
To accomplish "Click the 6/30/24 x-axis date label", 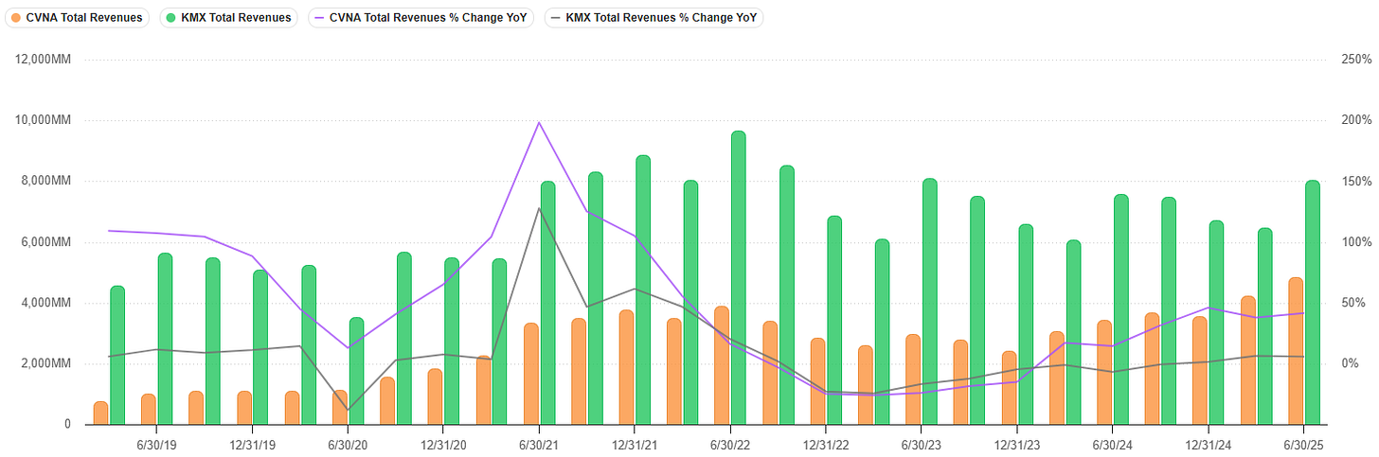I will point(1113,445).
